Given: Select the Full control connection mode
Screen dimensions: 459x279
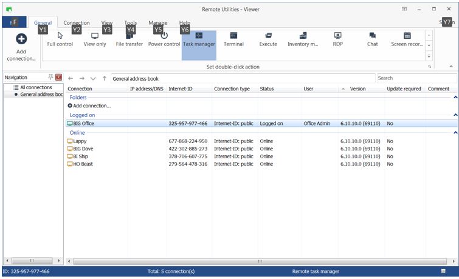Looking at the screenshot, I should (x=60, y=39).
